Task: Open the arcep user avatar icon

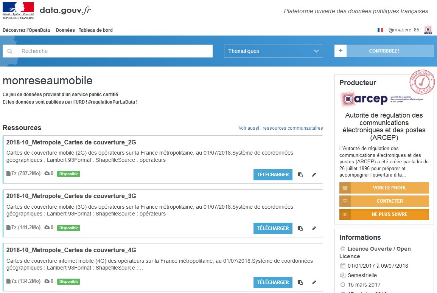Action: 428,30
